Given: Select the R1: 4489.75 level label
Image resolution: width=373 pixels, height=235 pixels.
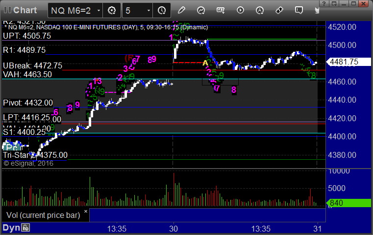Looking at the screenshot, I should [x=24, y=50].
